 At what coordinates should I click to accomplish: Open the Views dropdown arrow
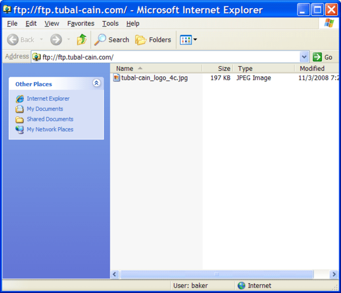point(195,39)
